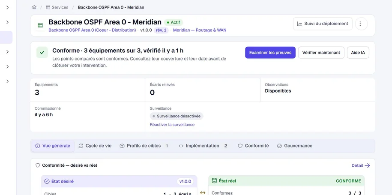The width and height of the screenshot is (392, 195).
Task: Switch to Conformité tab
Action: (x=253, y=146)
